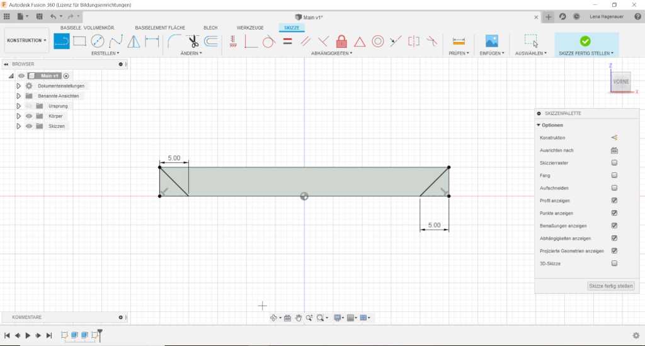
Task: Open the ÄNDERN dropdown menu
Action: 191,53
